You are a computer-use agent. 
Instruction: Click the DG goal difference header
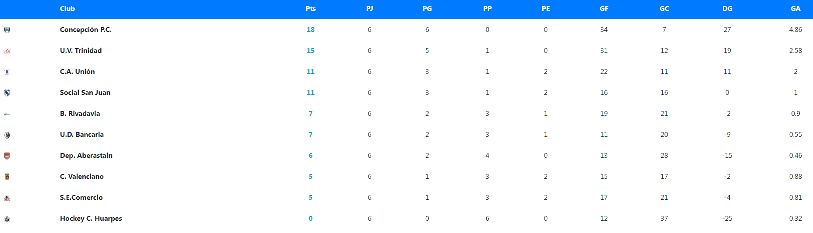pyautogui.click(x=727, y=9)
